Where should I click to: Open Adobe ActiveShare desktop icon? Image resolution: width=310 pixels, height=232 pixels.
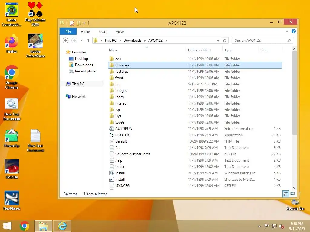pos(35,46)
